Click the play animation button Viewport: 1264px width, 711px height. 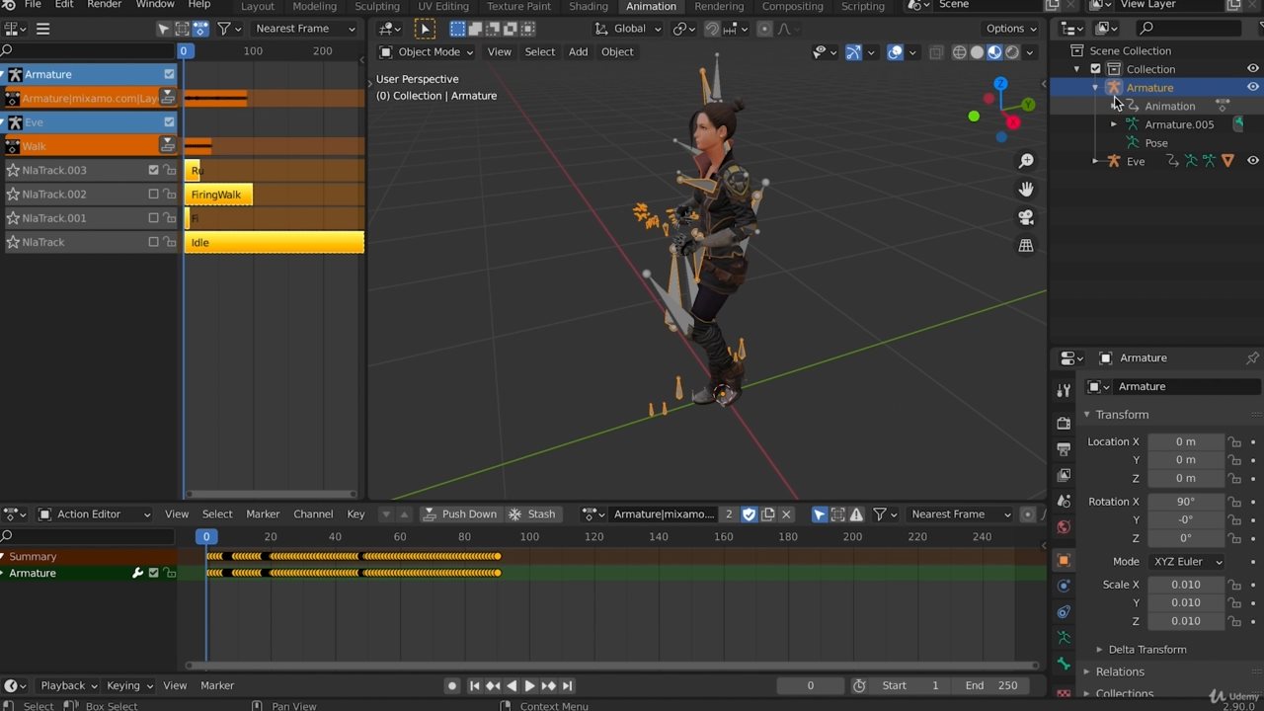[529, 685]
